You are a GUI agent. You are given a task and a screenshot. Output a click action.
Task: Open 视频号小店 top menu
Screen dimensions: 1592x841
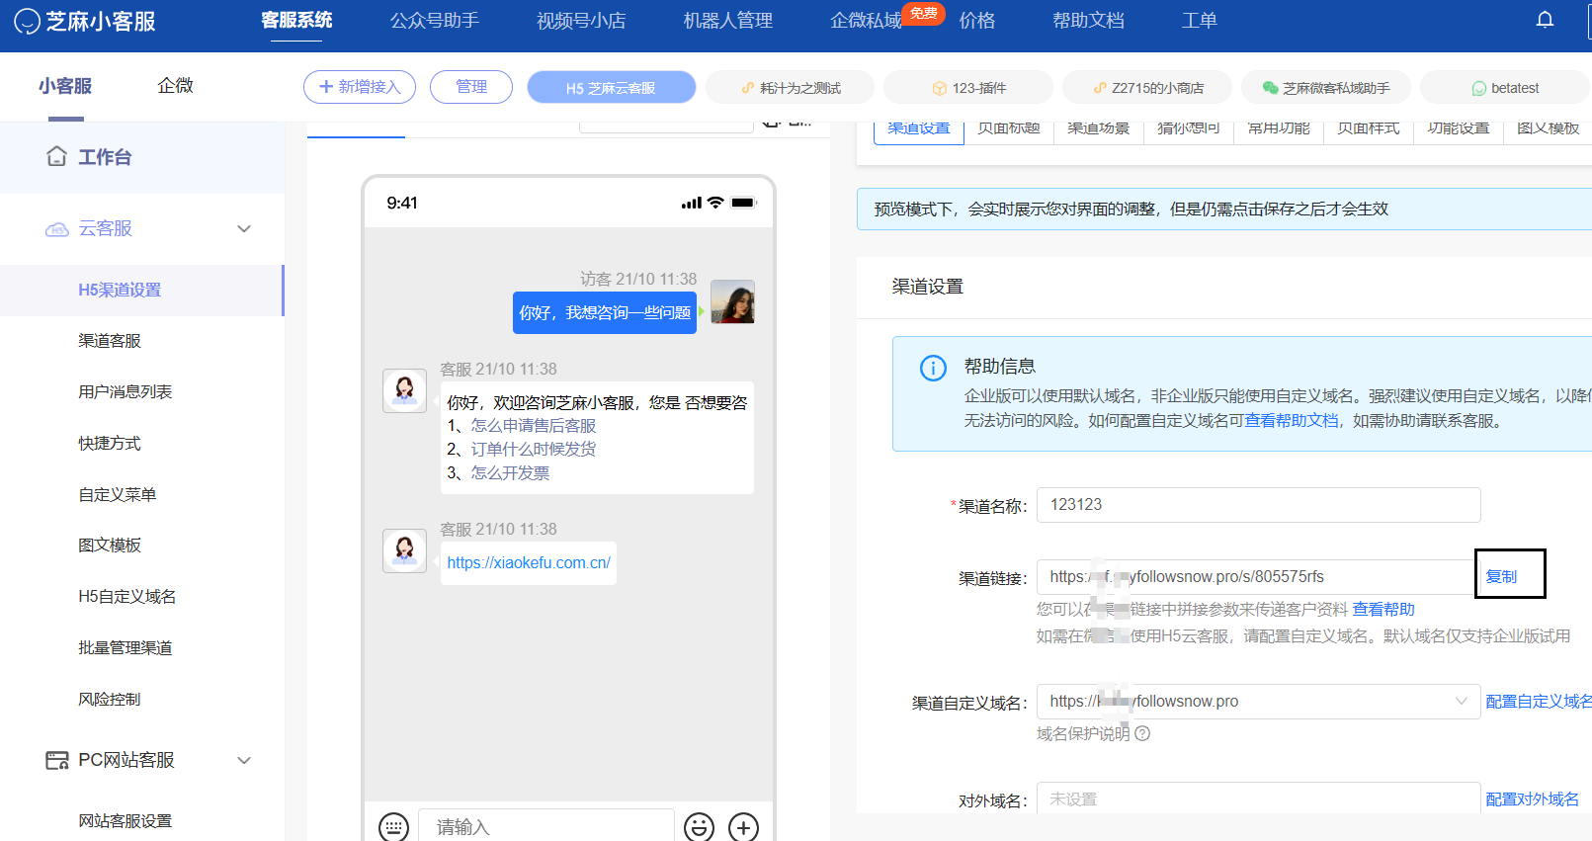pos(581,20)
